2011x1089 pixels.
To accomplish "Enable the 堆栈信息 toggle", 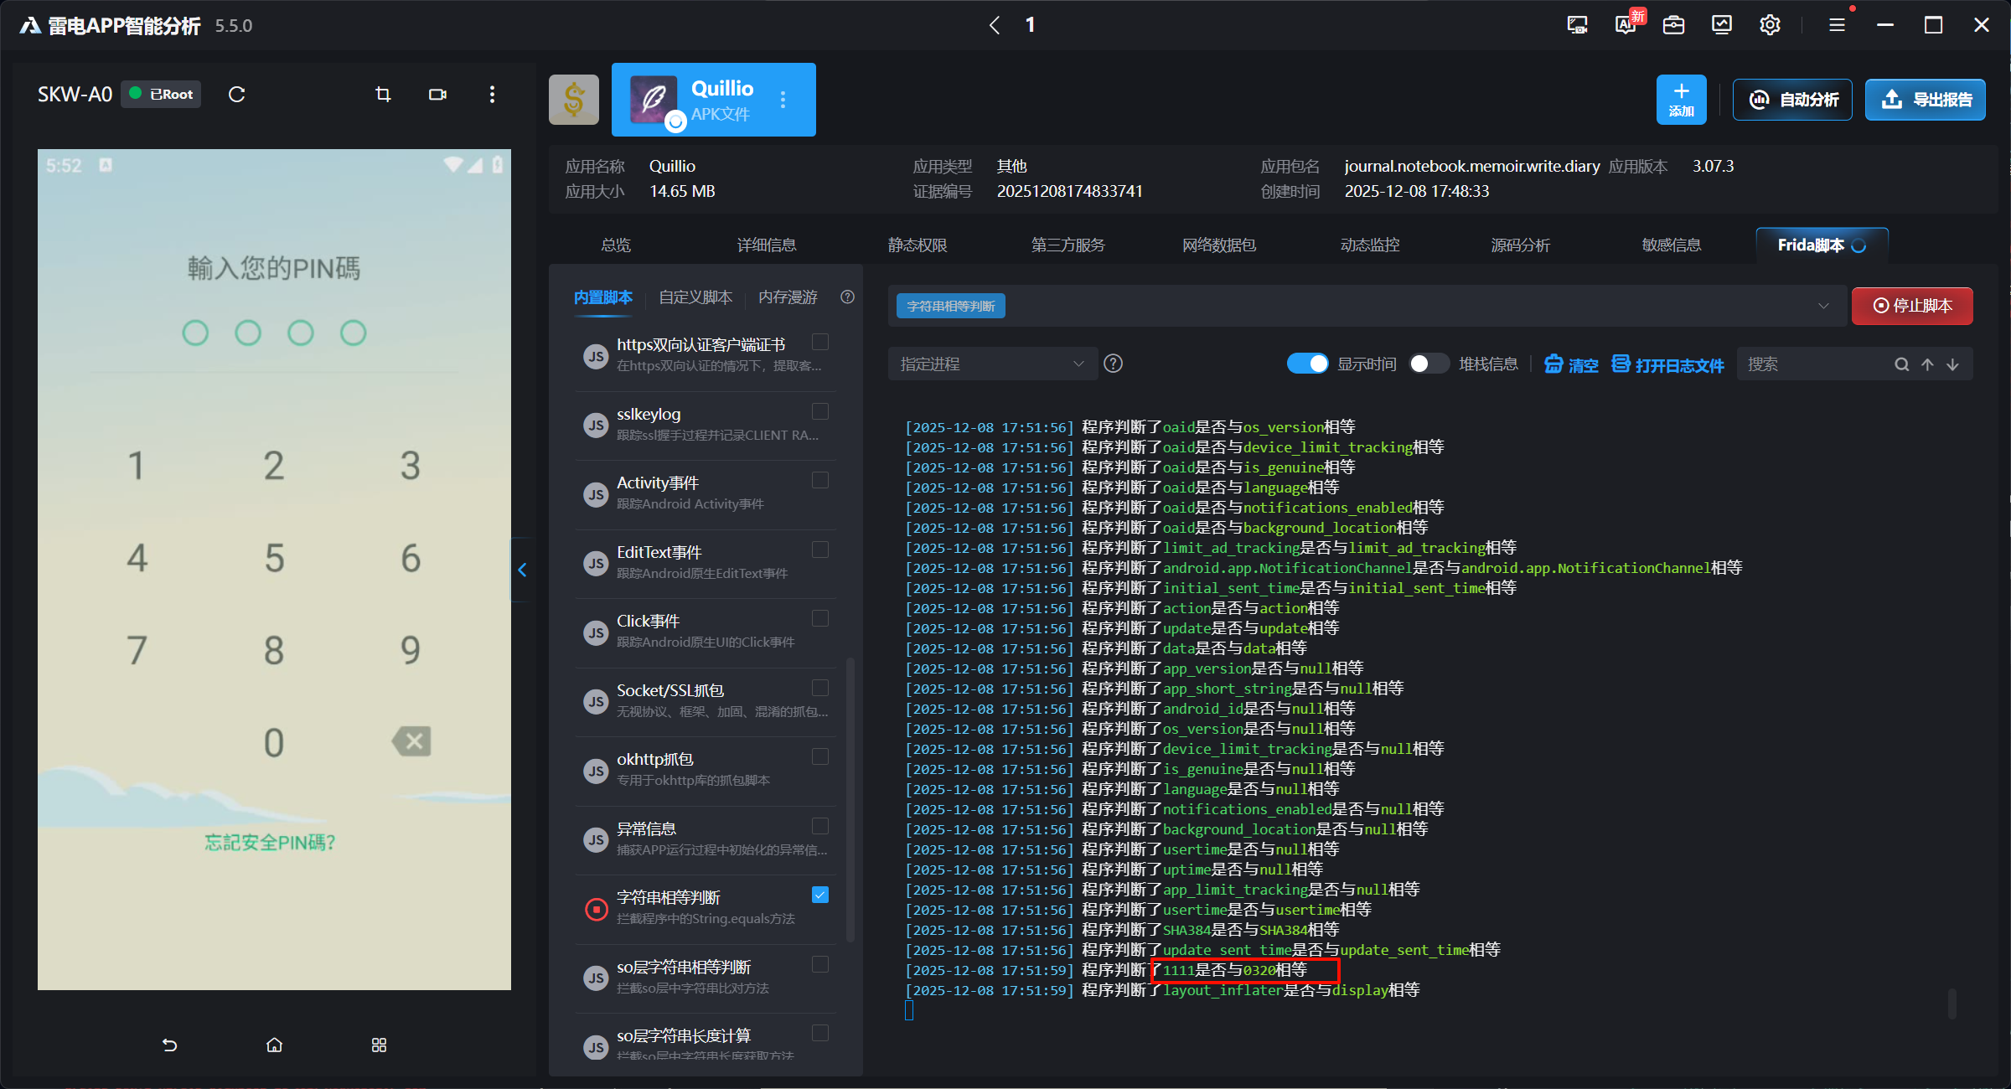I will [1428, 364].
